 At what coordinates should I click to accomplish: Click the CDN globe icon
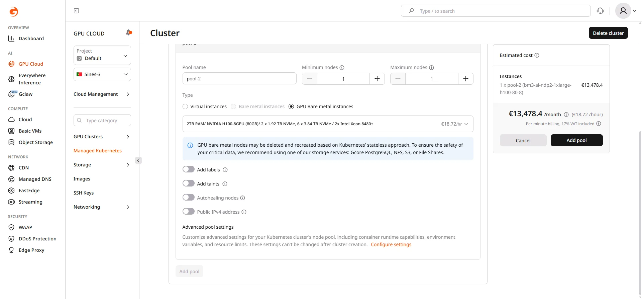11,168
